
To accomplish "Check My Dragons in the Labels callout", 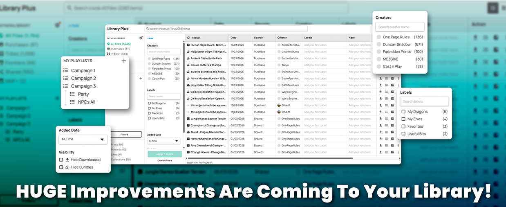I will coord(403,112).
